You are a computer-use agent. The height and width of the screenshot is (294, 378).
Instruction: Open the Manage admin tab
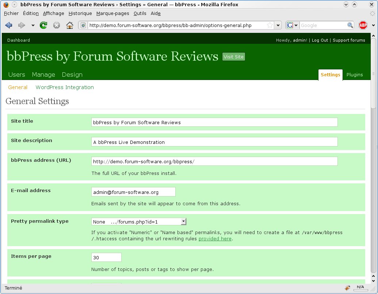click(43, 75)
